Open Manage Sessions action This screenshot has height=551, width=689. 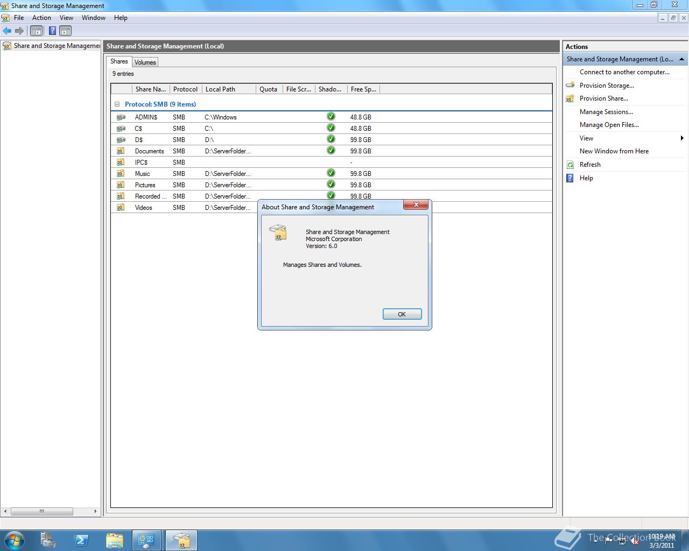tap(606, 112)
